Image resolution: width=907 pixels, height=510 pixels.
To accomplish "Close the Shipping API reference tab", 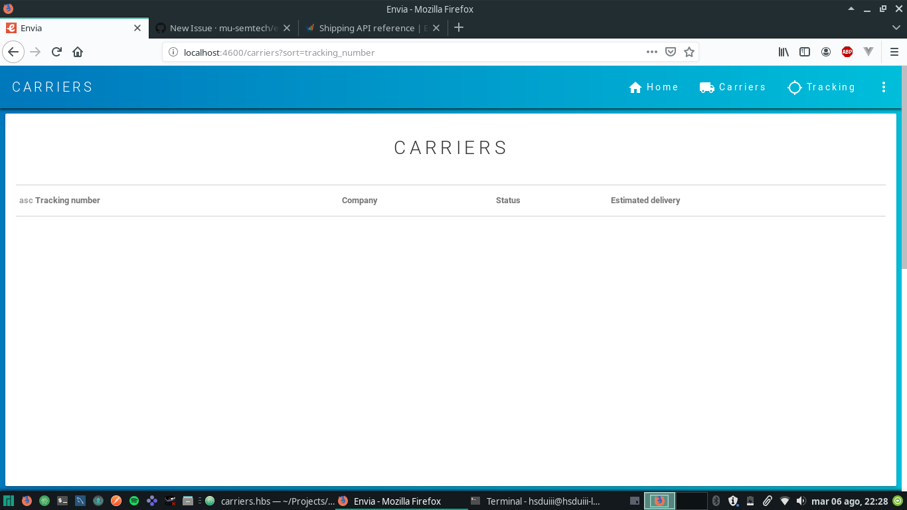I will point(436,28).
